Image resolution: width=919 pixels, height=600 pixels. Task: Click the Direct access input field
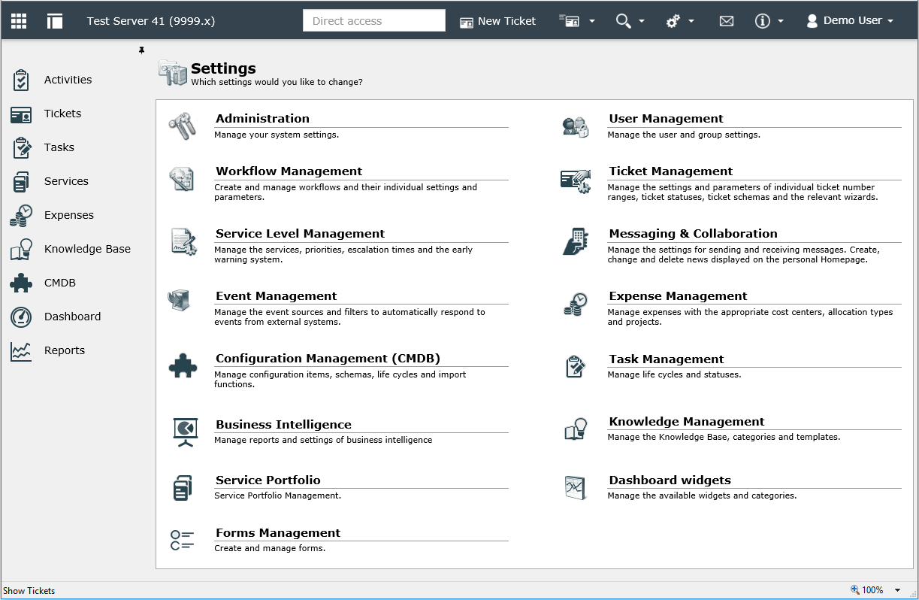click(374, 21)
